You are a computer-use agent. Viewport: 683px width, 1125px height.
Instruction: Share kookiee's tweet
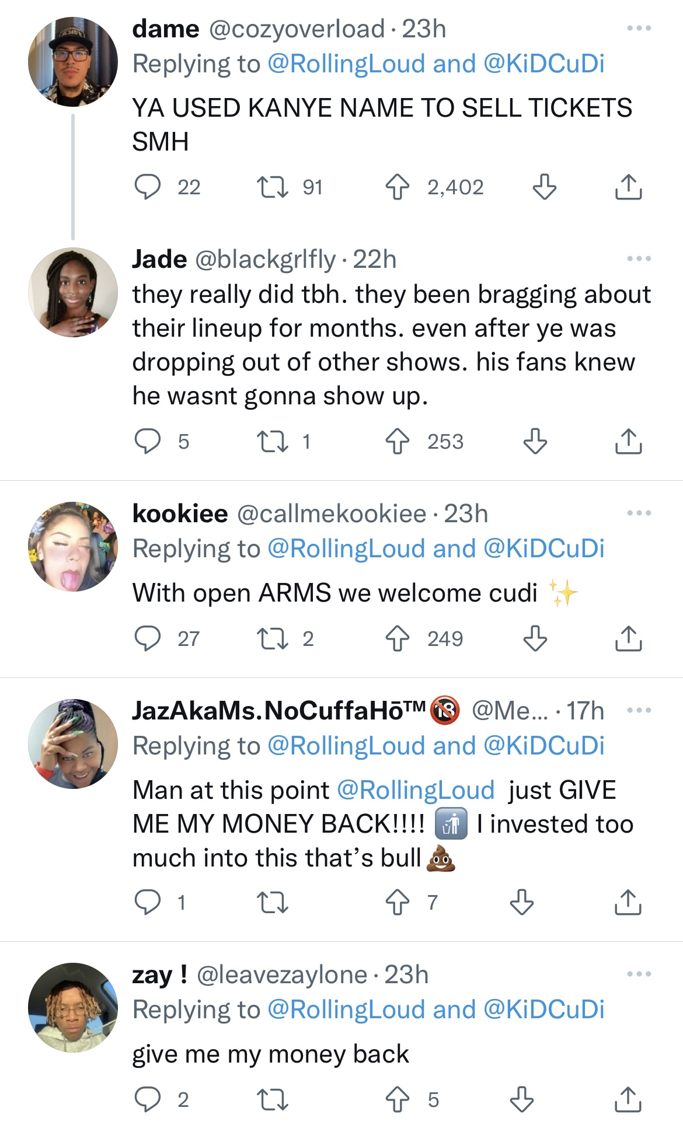click(x=628, y=638)
